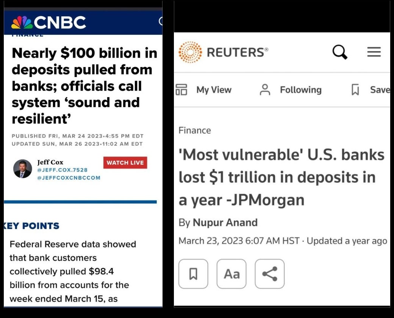Viewport: 394px width, 318px height.
Task: Click the CNBC peacock logo
Action: click(22, 23)
